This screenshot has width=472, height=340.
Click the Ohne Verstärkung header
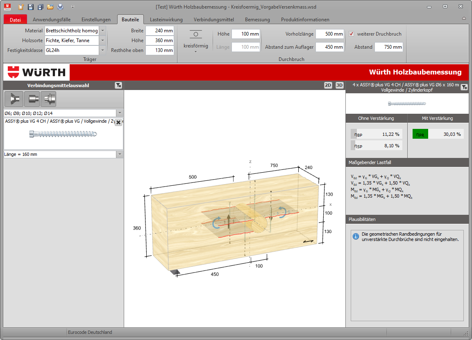pyautogui.click(x=376, y=118)
